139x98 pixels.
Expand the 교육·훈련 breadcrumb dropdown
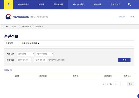(27, 27)
